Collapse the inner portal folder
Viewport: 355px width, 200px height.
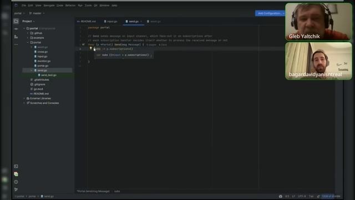pyautogui.click(x=28, y=42)
